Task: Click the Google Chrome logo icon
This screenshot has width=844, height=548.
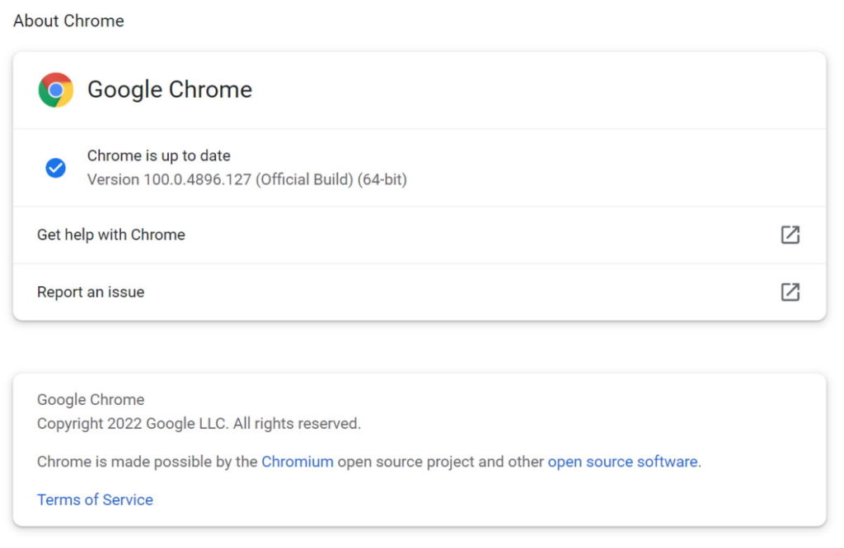Action: tap(56, 90)
